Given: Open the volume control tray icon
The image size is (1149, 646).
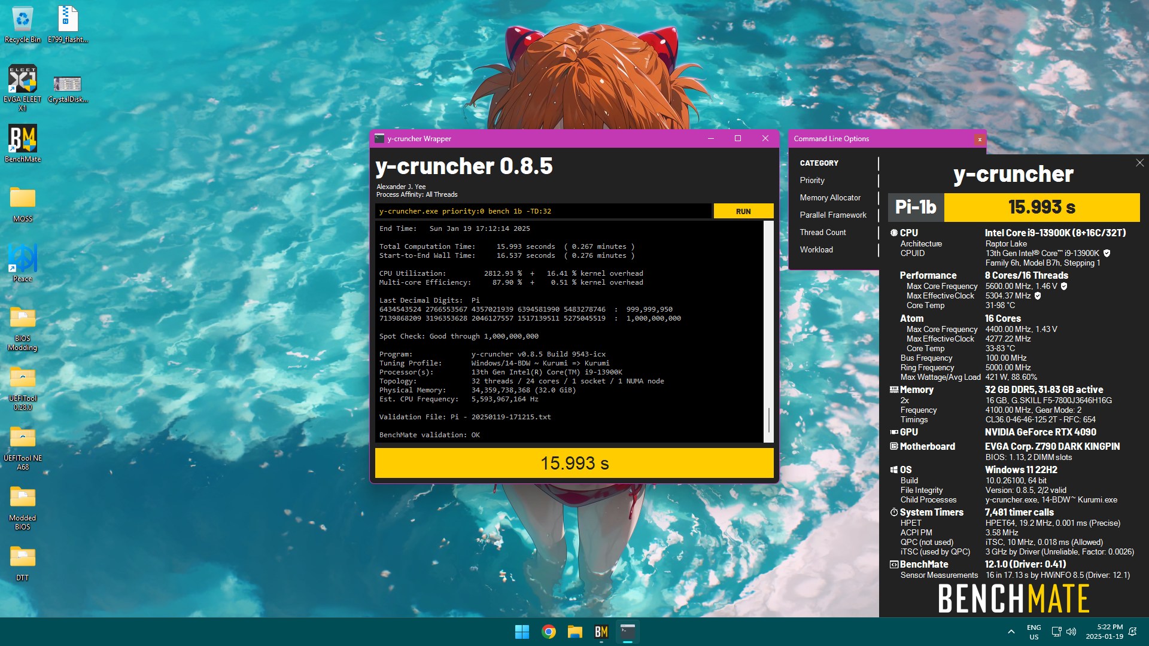Looking at the screenshot, I should tap(1071, 632).
